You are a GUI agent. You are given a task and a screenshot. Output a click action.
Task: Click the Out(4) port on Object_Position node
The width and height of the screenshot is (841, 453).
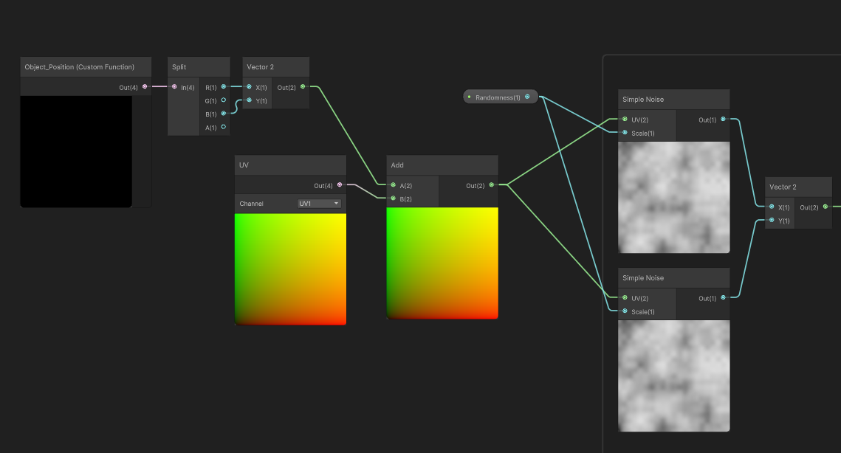click(x=145, y=87)
